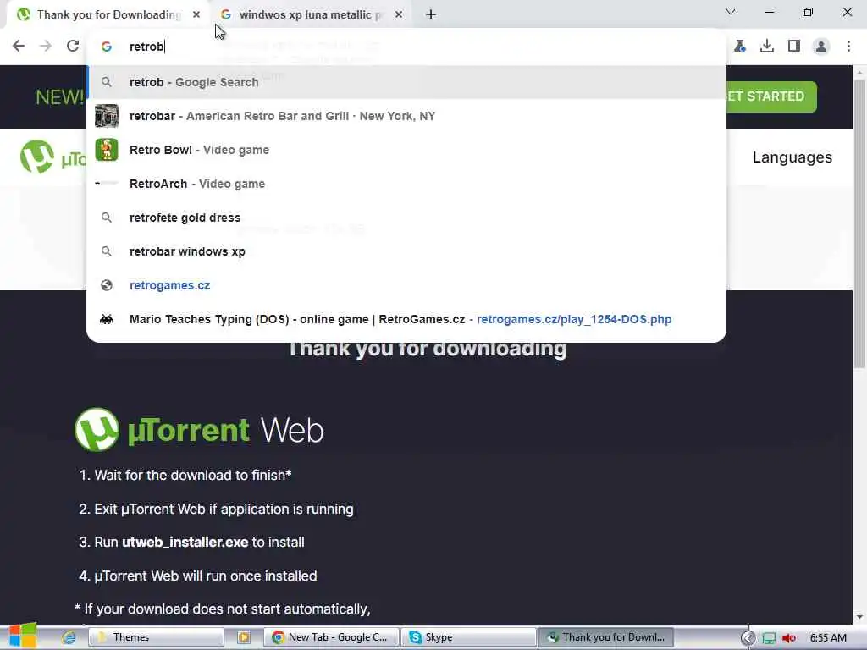Close the 'windwos xp luna metallic' tab
Viewport: 867px width, 650px height.
click(x=399, y=15)
